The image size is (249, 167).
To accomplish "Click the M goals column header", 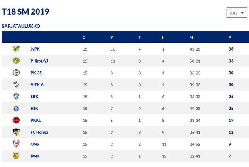I will pos(191,37).
